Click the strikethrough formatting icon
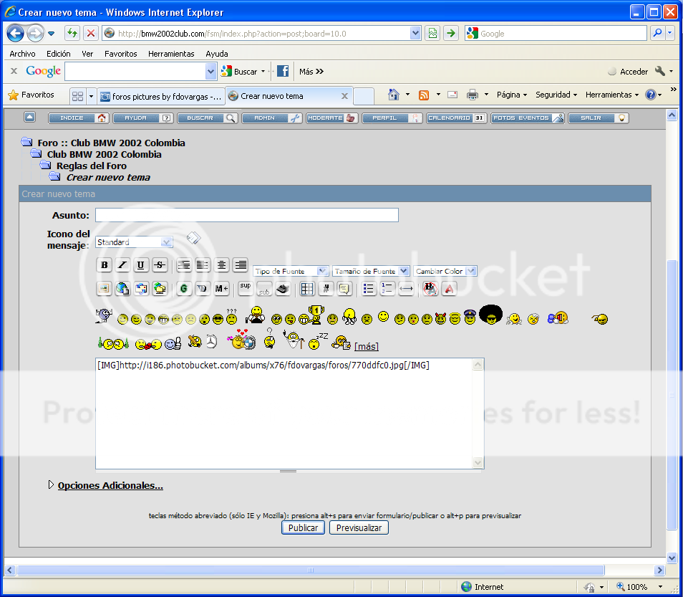Screen dimensions: 683x597 click(x=160, y=265)
